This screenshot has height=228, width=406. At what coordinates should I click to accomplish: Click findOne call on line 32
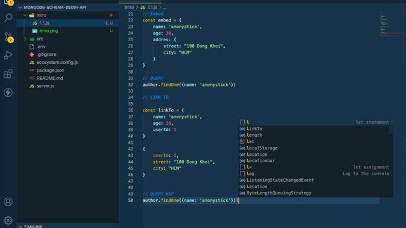pyautogui.click(x=170, y=85)
